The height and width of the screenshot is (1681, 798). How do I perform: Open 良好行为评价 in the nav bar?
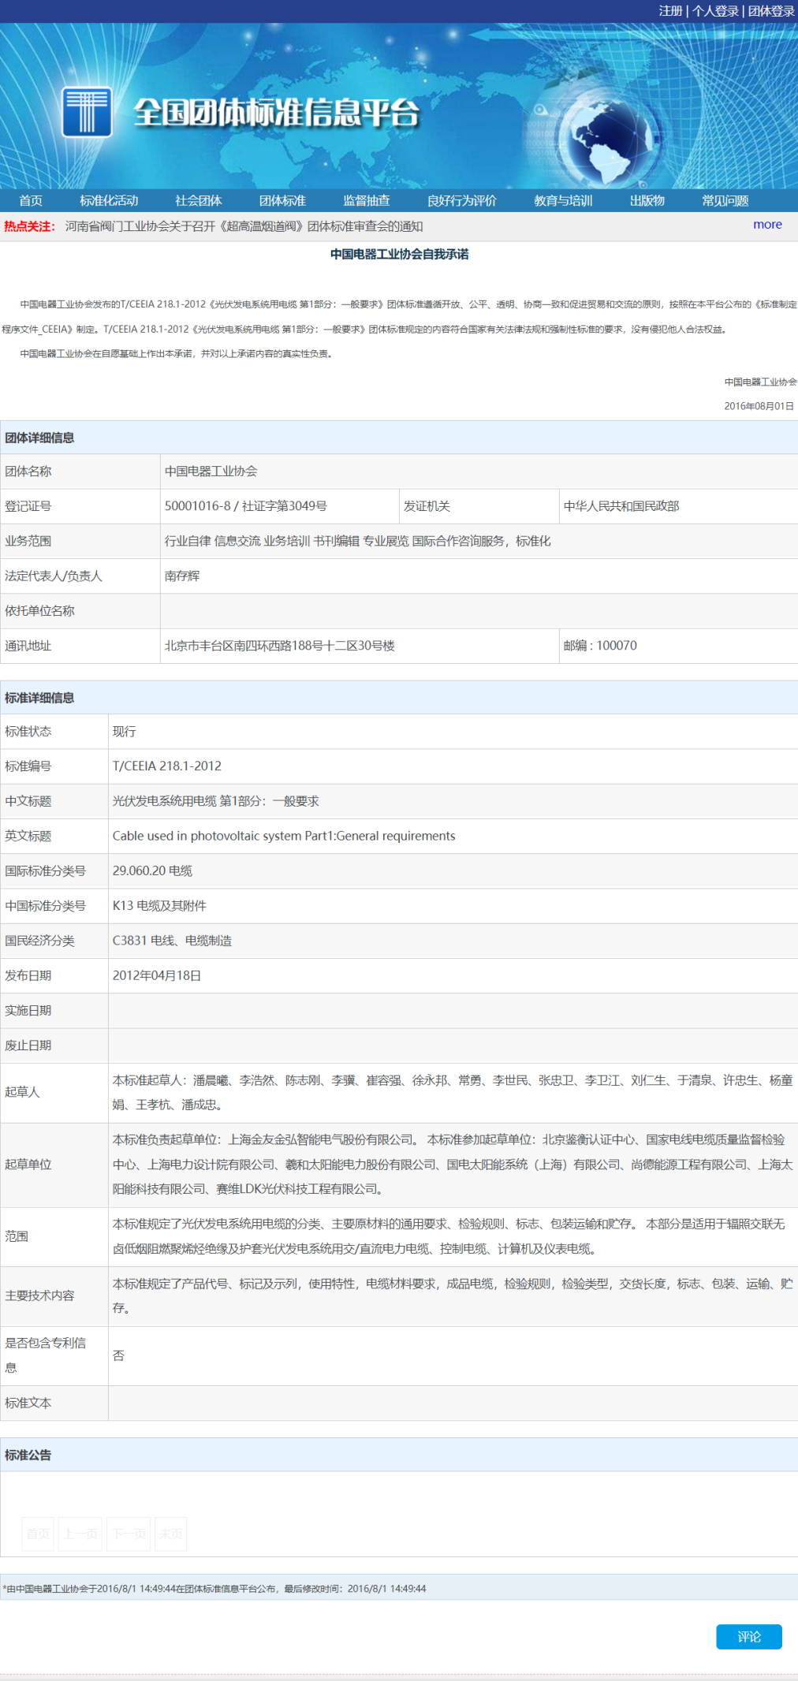pyautogui.click(x=462, y=201)
